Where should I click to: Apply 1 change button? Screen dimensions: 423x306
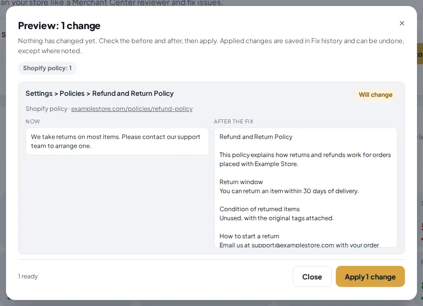coord(370,276)
